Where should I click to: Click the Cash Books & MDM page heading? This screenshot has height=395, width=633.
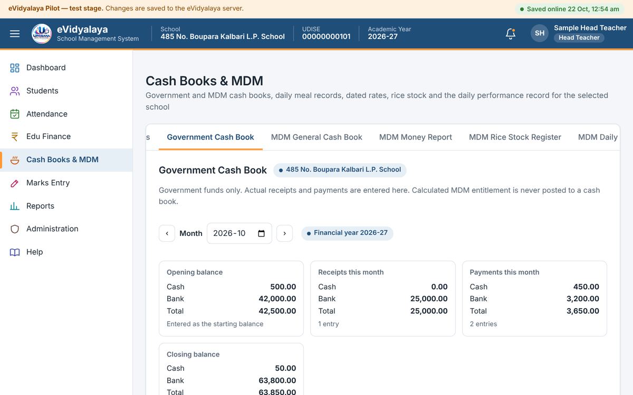click(204, 81)
